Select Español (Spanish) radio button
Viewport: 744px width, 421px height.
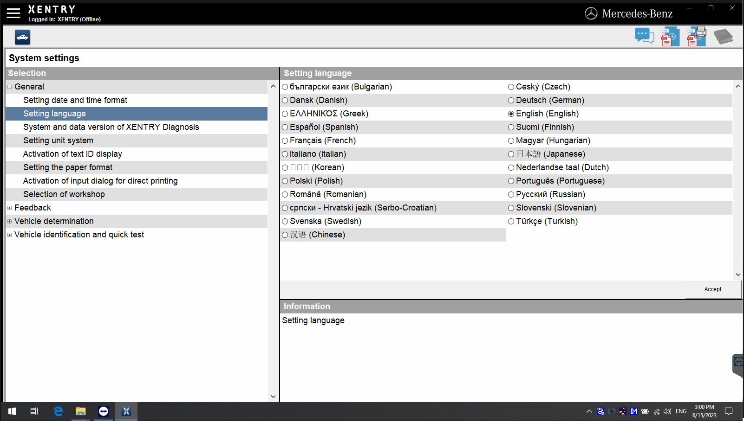click(x=285, y=127)
